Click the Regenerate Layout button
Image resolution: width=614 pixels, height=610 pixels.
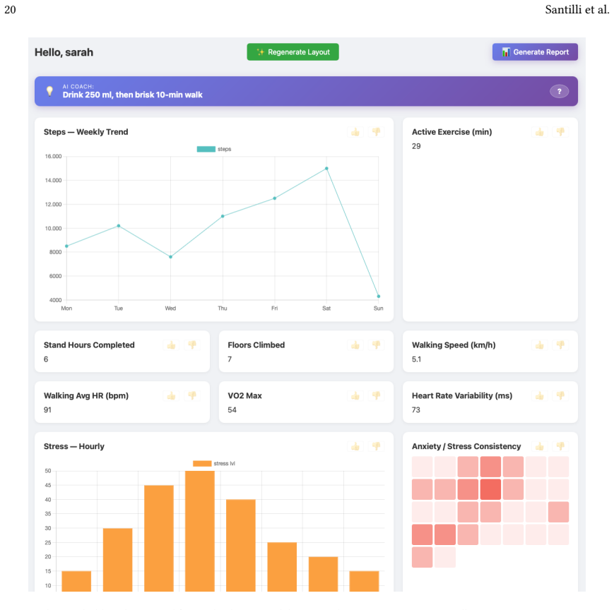[x=293, y=52]
